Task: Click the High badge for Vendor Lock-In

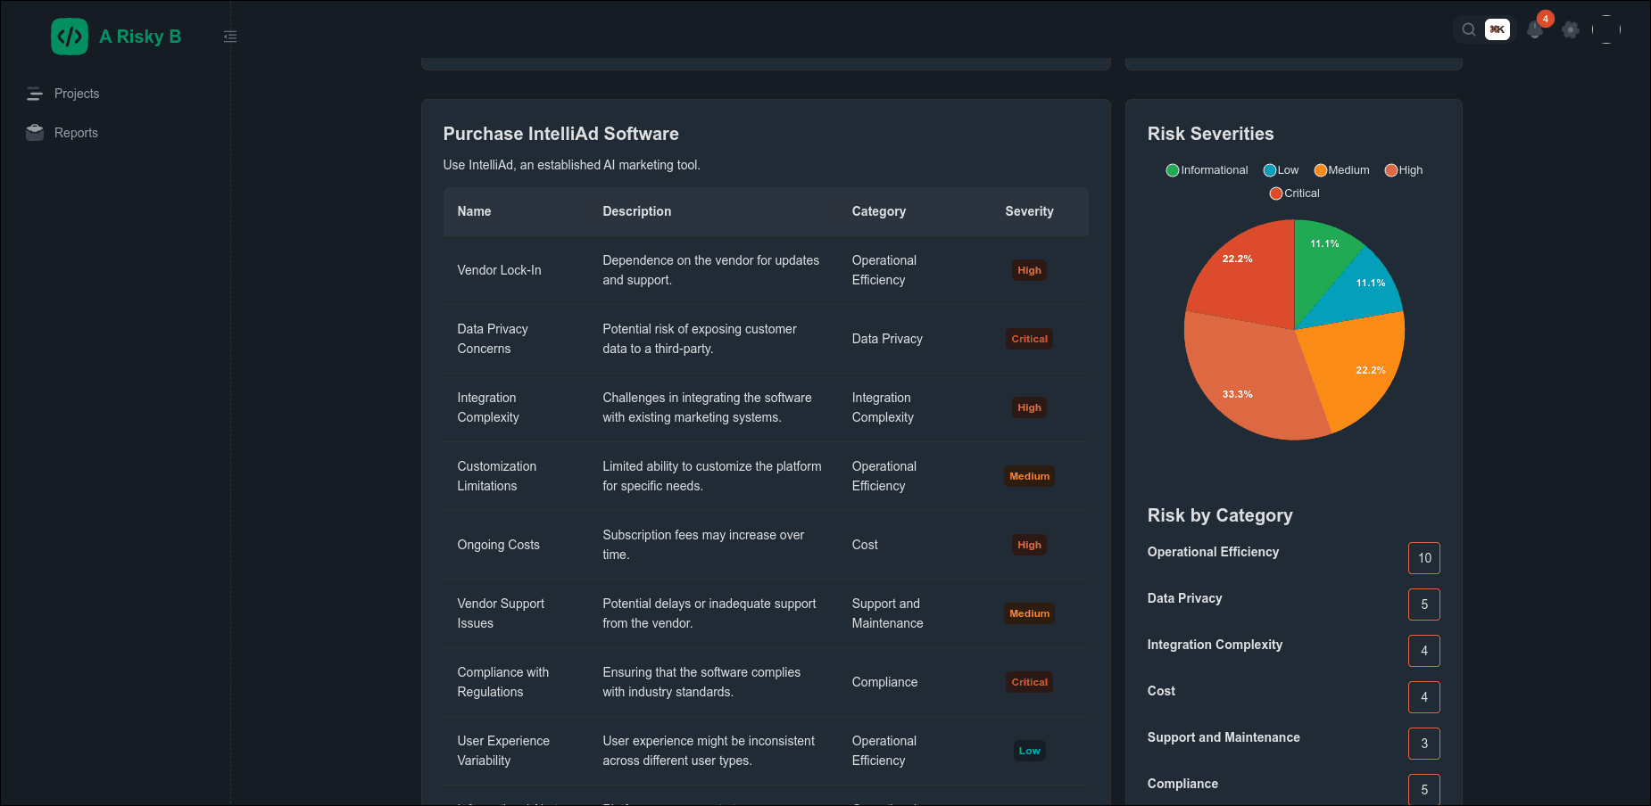Action: (1029, 270)
